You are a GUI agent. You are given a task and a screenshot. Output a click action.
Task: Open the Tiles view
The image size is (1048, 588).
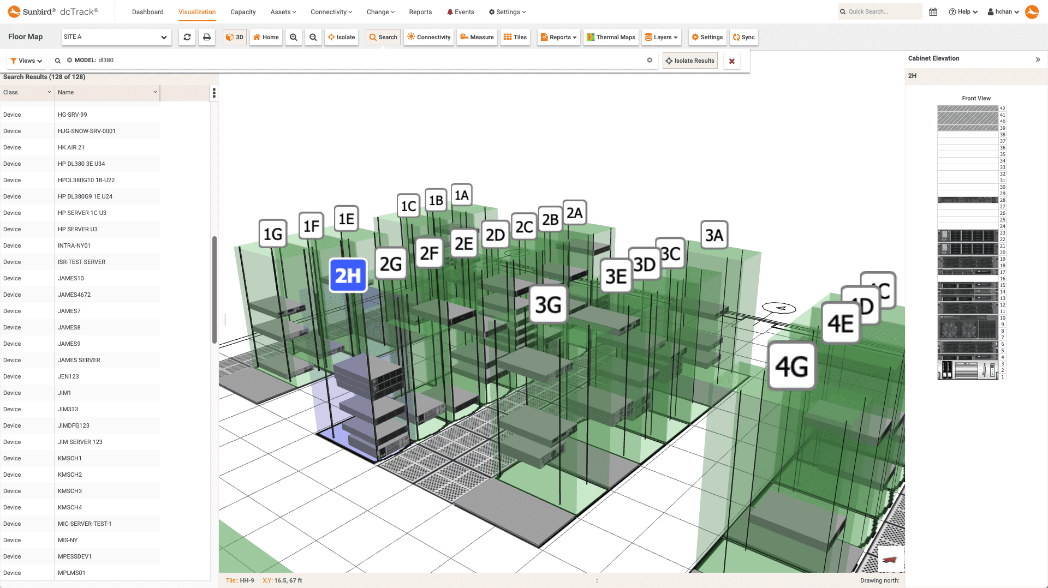click(515, 37)
